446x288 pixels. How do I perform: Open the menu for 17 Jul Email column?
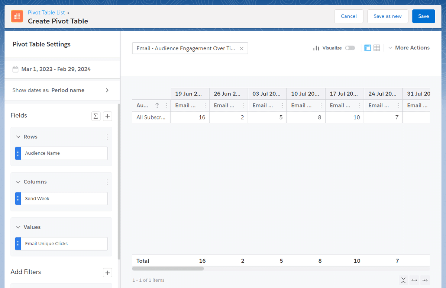coord(359,105)
